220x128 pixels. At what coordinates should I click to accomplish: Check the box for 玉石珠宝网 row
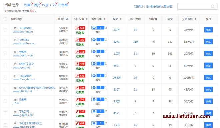(5, 30)
